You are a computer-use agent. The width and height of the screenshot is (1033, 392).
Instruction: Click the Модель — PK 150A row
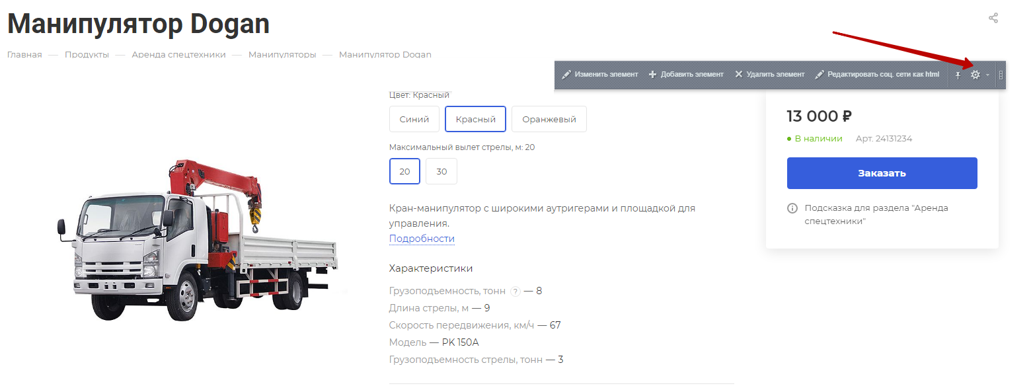434,342
